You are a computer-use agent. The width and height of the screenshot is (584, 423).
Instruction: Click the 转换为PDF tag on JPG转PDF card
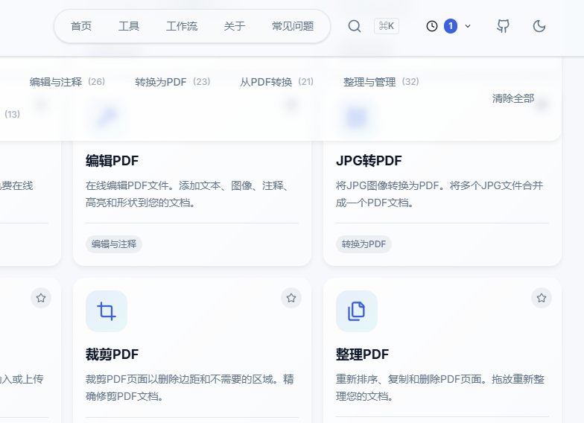pos(364,244)
